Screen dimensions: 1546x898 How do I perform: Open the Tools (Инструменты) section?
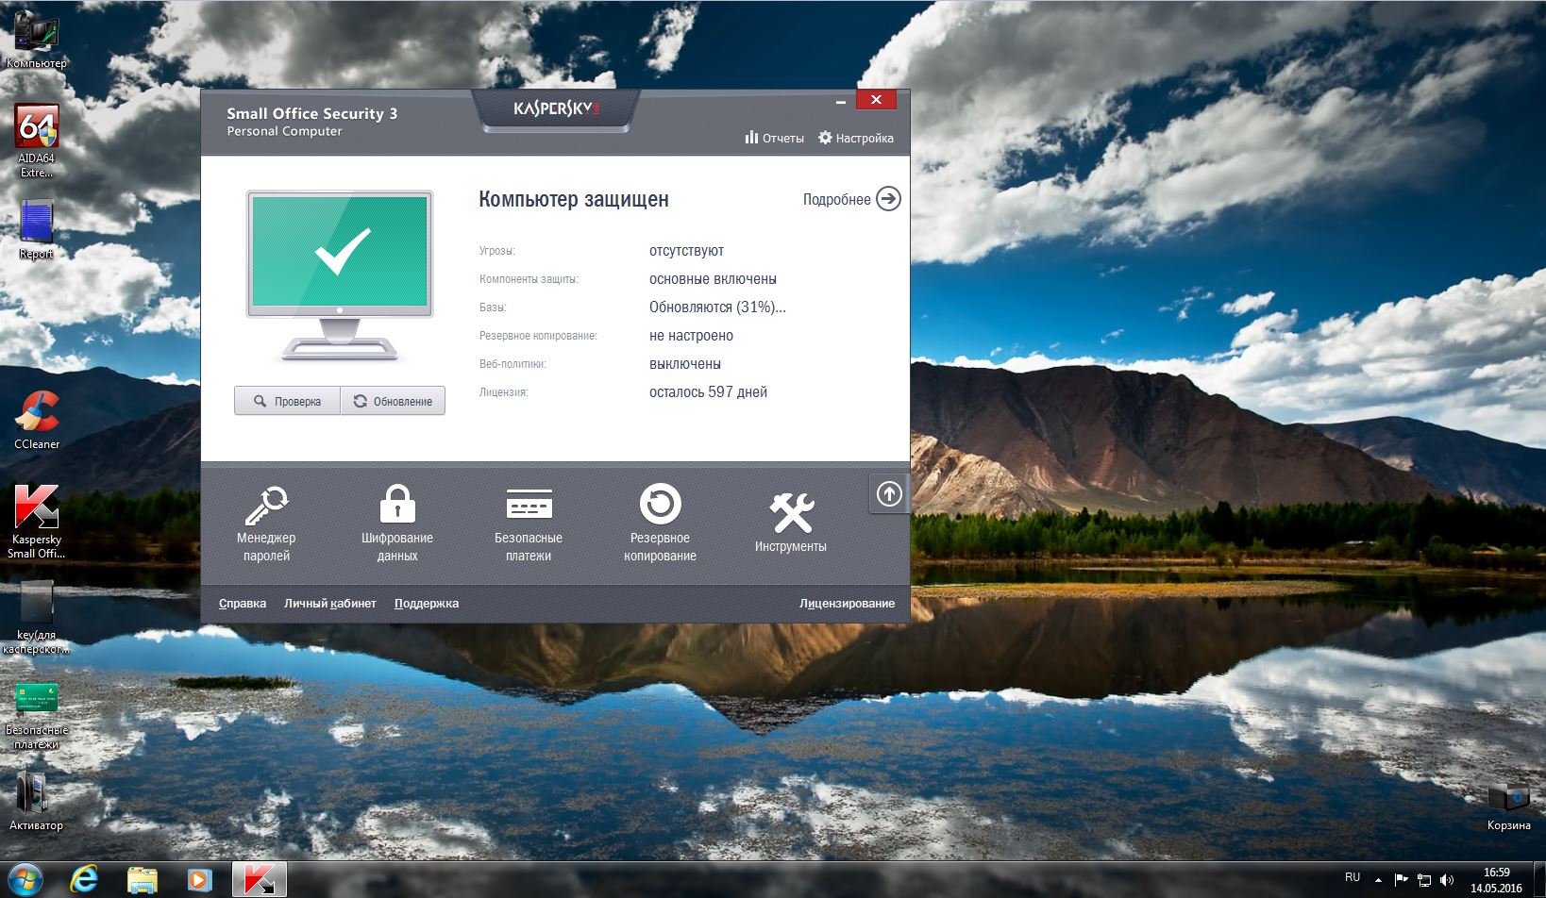791,522
